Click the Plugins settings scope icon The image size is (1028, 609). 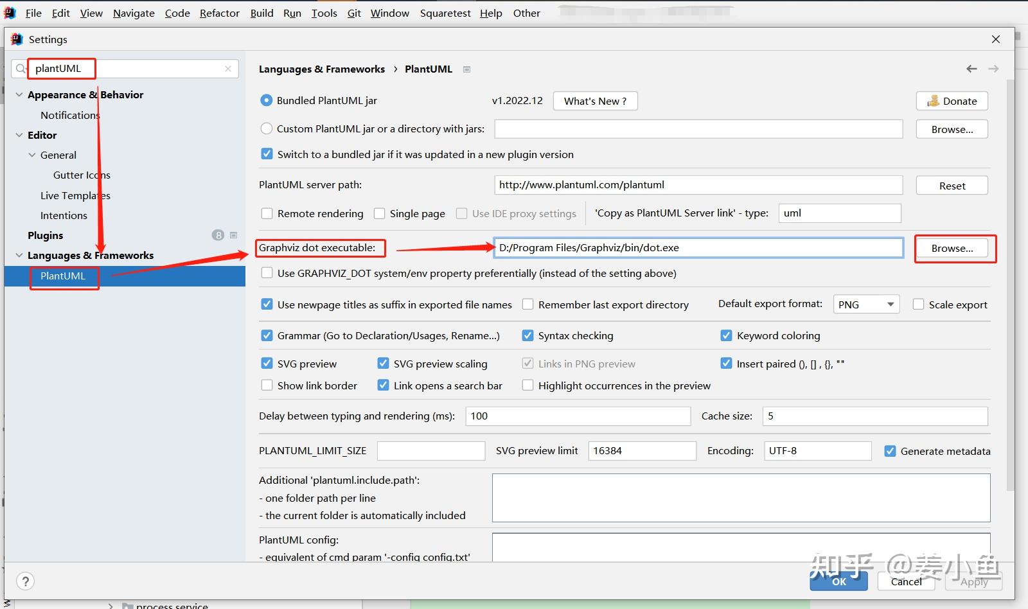point(233,235)
